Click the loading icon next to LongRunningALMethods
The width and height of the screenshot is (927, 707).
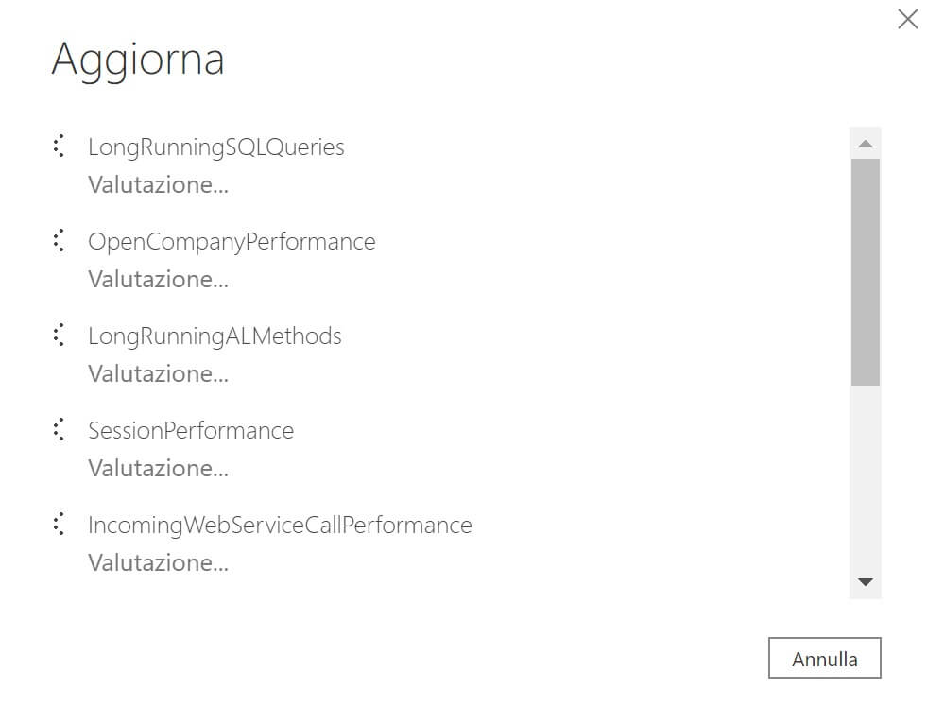(59, 336)
